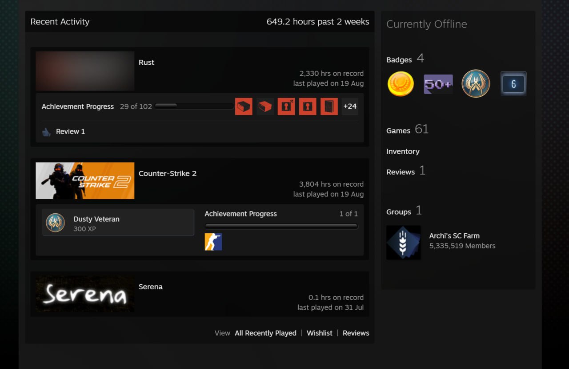This screenshot has width=569, height=369.
Task: Click the last Rust achievement door icon
Action: pyautogui.click(x=329, y=106)
